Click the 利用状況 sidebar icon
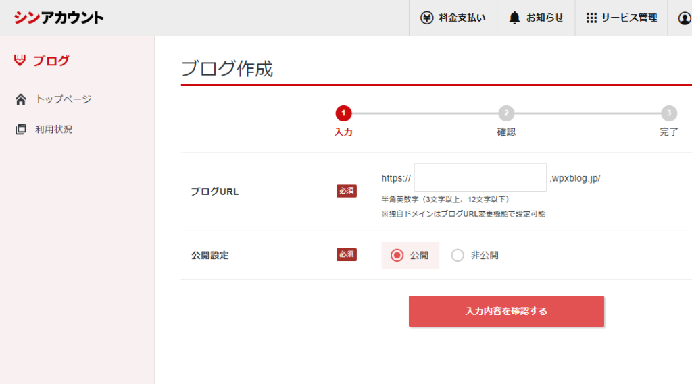The height and width of the screenshot is (384, 692). [x=21, y=129]
